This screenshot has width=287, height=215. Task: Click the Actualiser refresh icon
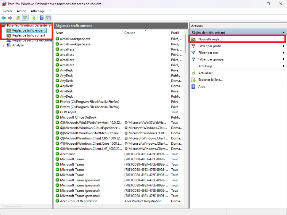(x=193, y=73)
